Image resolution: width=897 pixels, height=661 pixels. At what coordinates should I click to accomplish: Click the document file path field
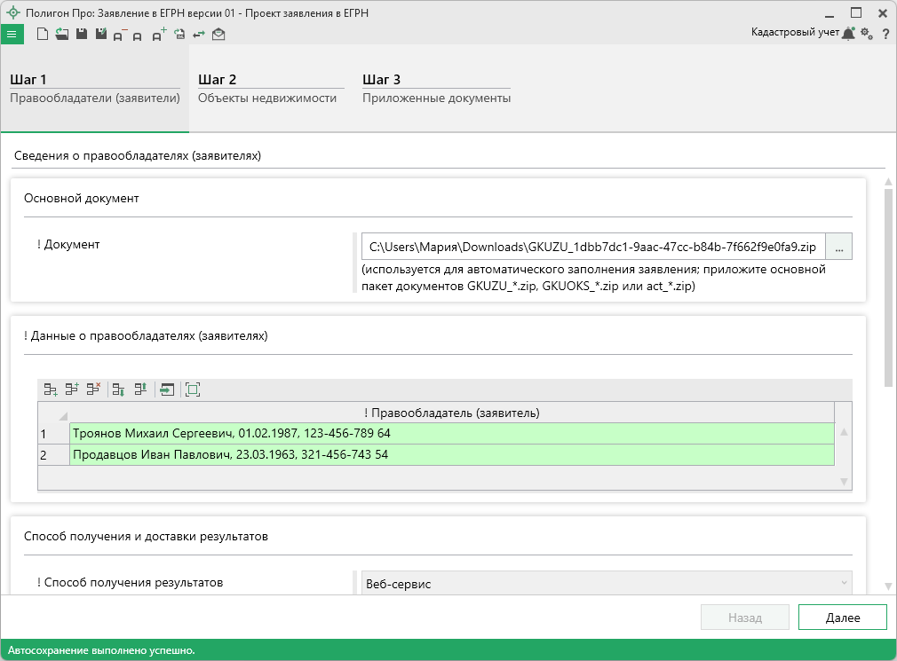click(592, 247)
